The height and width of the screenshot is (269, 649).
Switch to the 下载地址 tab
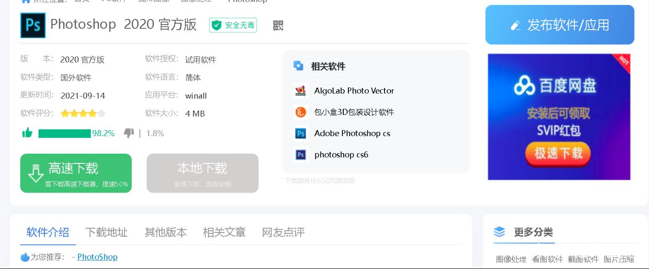coord(106,232)
